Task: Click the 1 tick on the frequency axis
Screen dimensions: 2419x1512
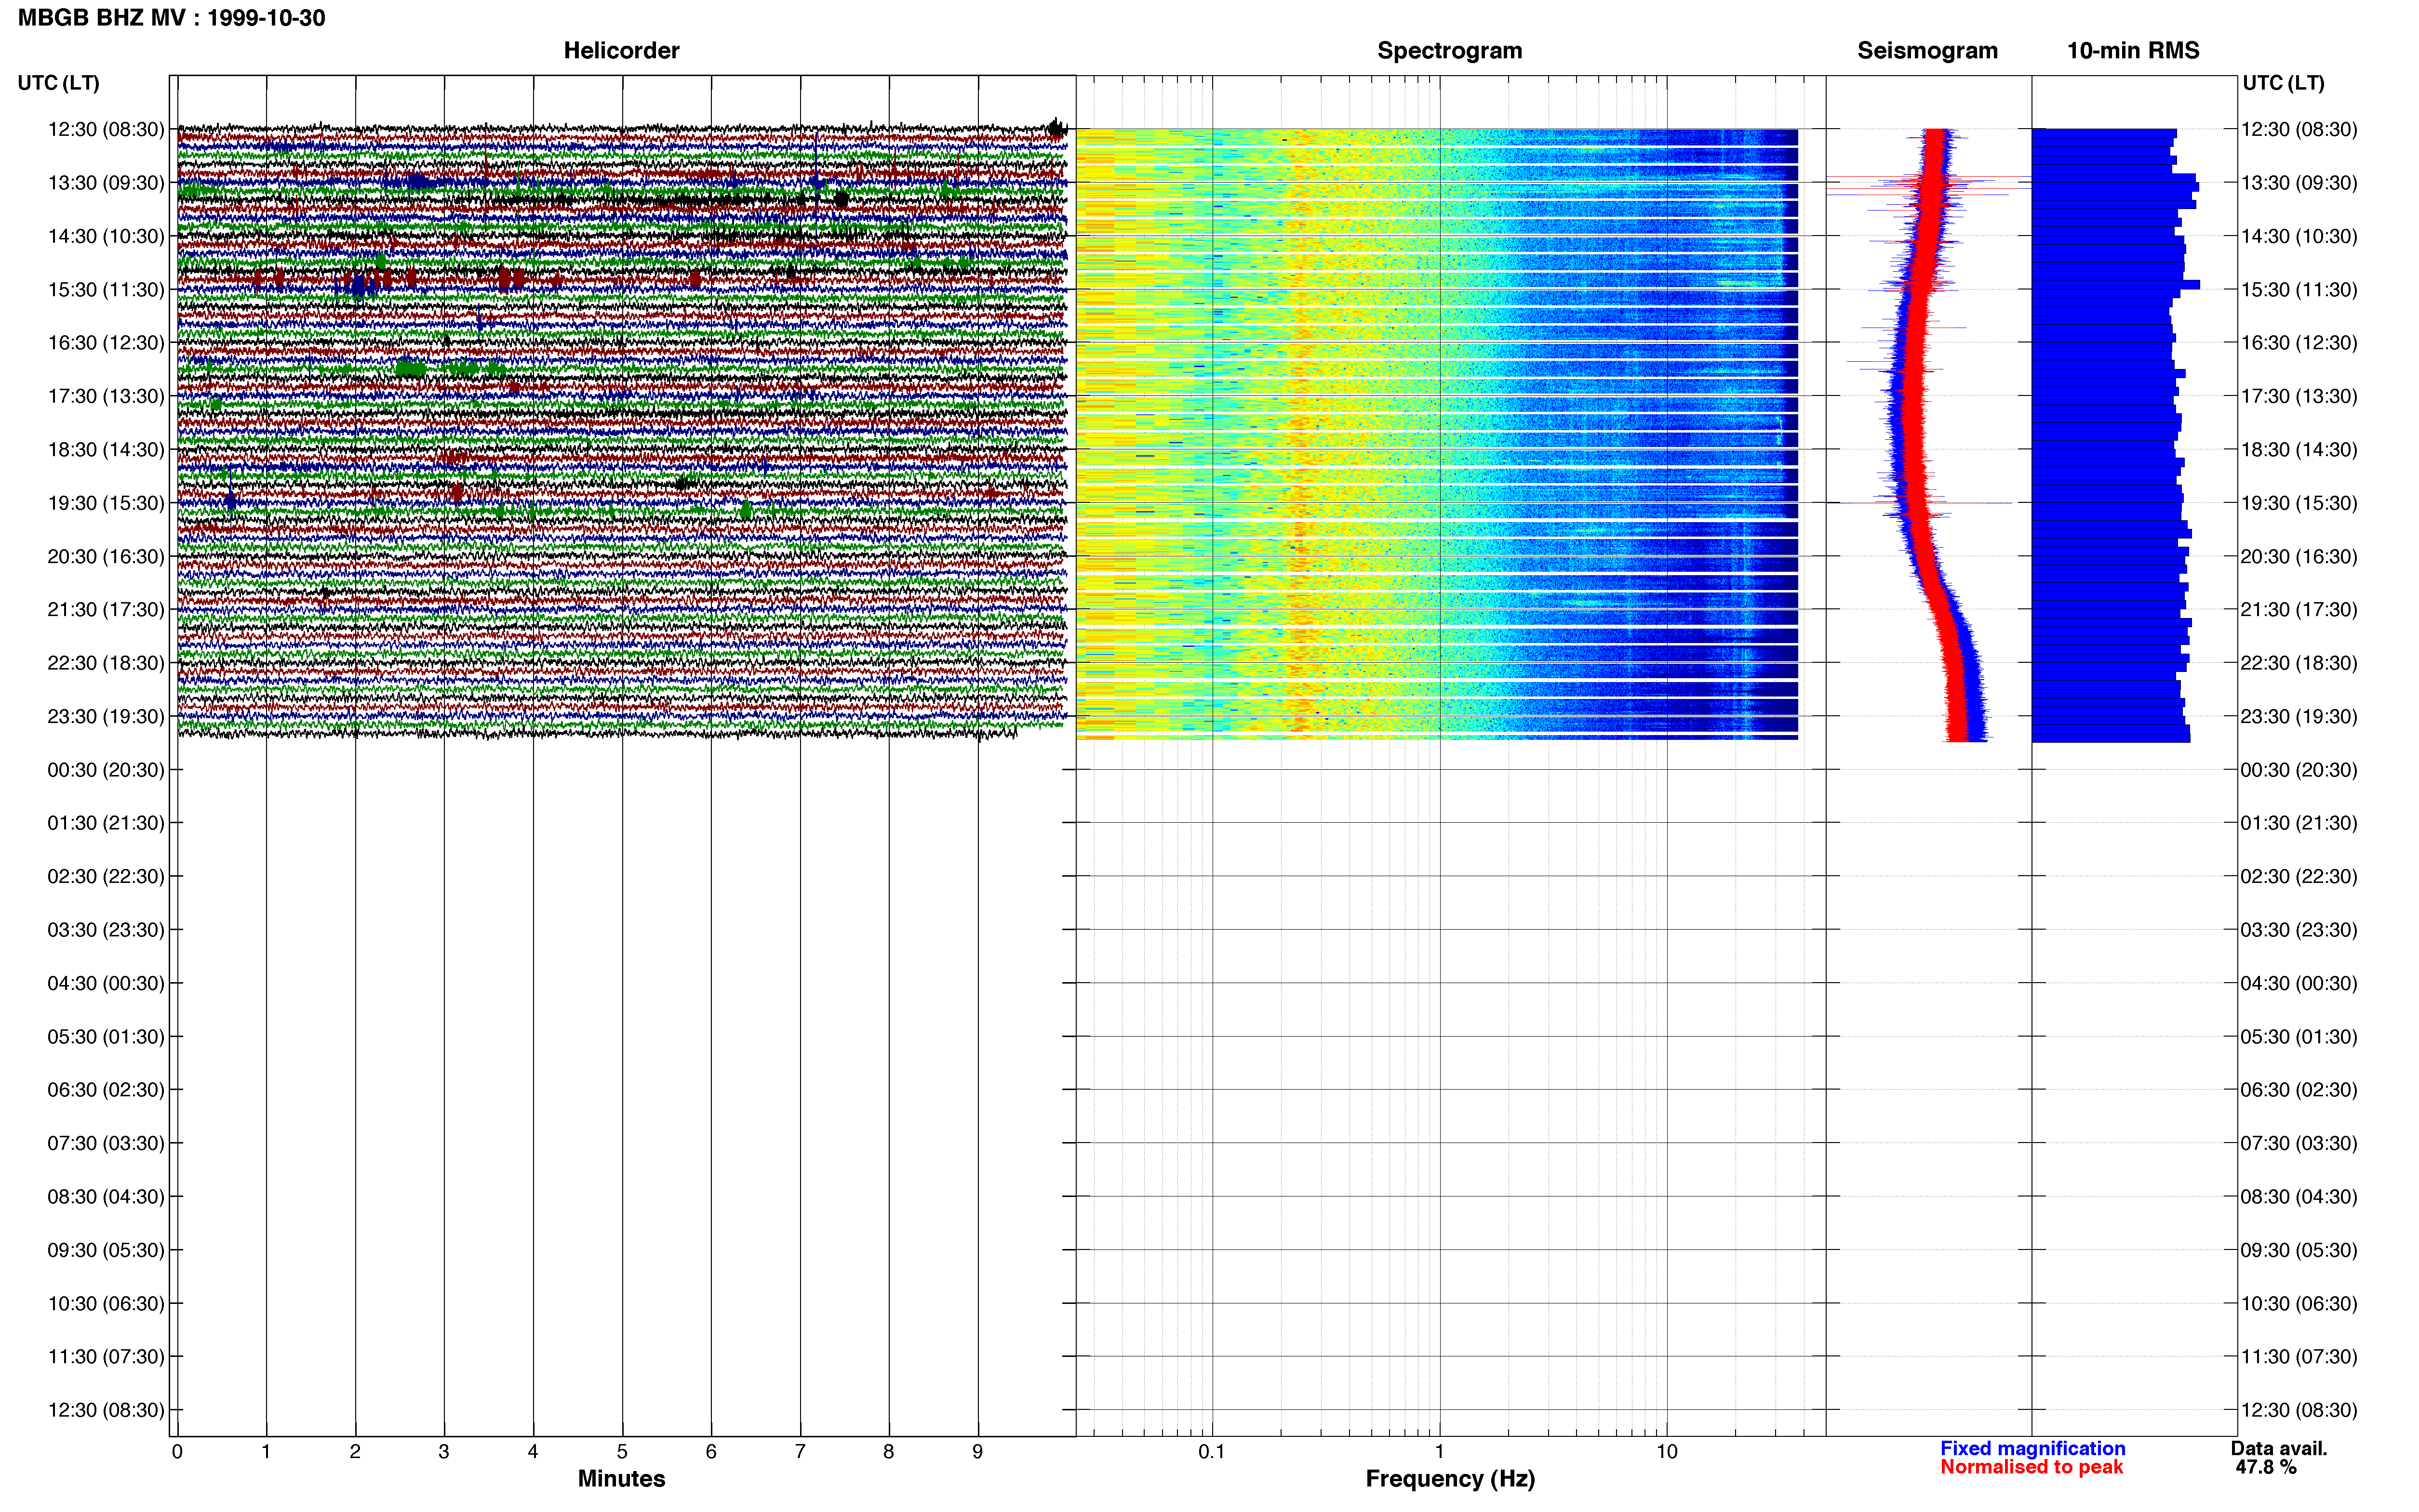Action: coord(1440,1451)
